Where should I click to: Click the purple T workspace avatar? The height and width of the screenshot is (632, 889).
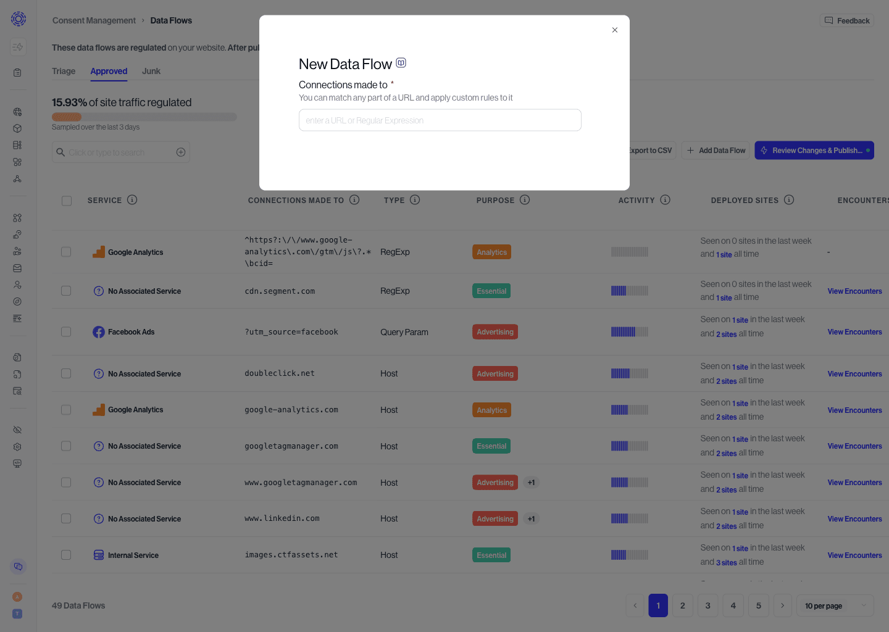coord(17,613)
